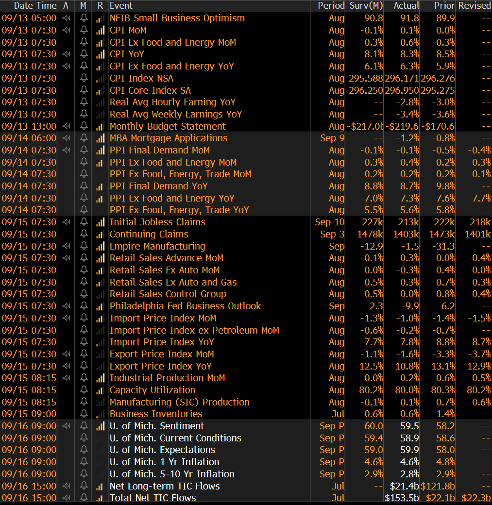Toggle the alert bell for CPI YoY

(x=84, y=54)
